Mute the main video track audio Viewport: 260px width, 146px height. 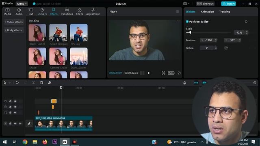[x=20, y=123]
